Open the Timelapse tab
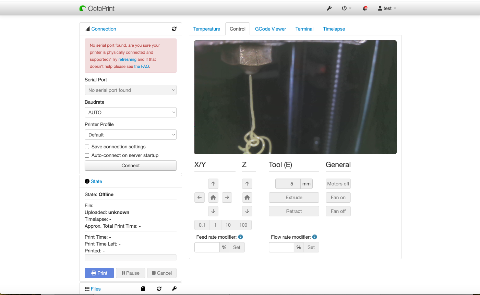 (334, 29)
